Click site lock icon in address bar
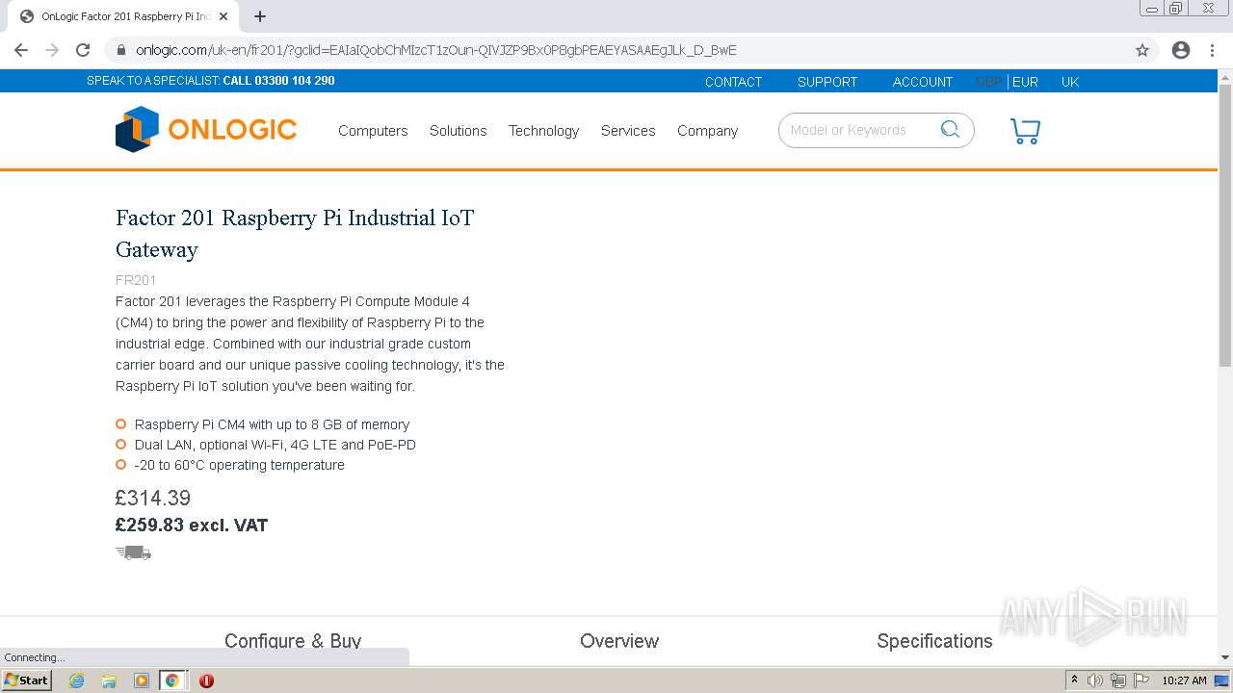This screenshot has width=1233, height=693. pos(120,50)
